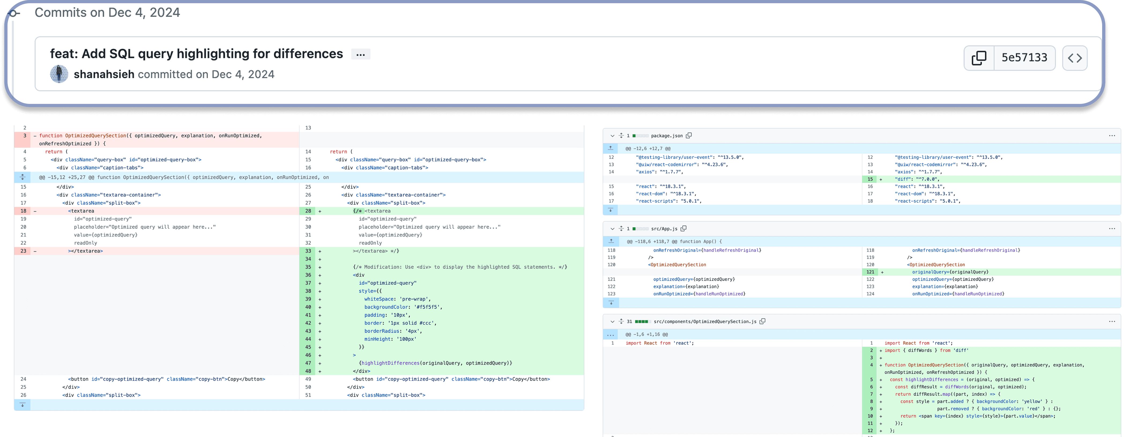This screenshot has width=1130, height=437.
Task: Show commit description ellipsis next to title
Action: point(360,54)
